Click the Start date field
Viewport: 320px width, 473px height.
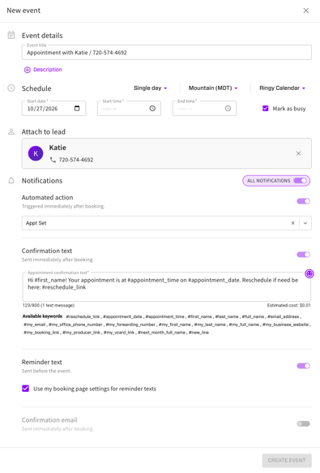[54, 109]
